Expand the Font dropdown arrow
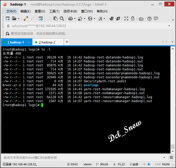This screenshot has width=176, height=168. [104, 19]
